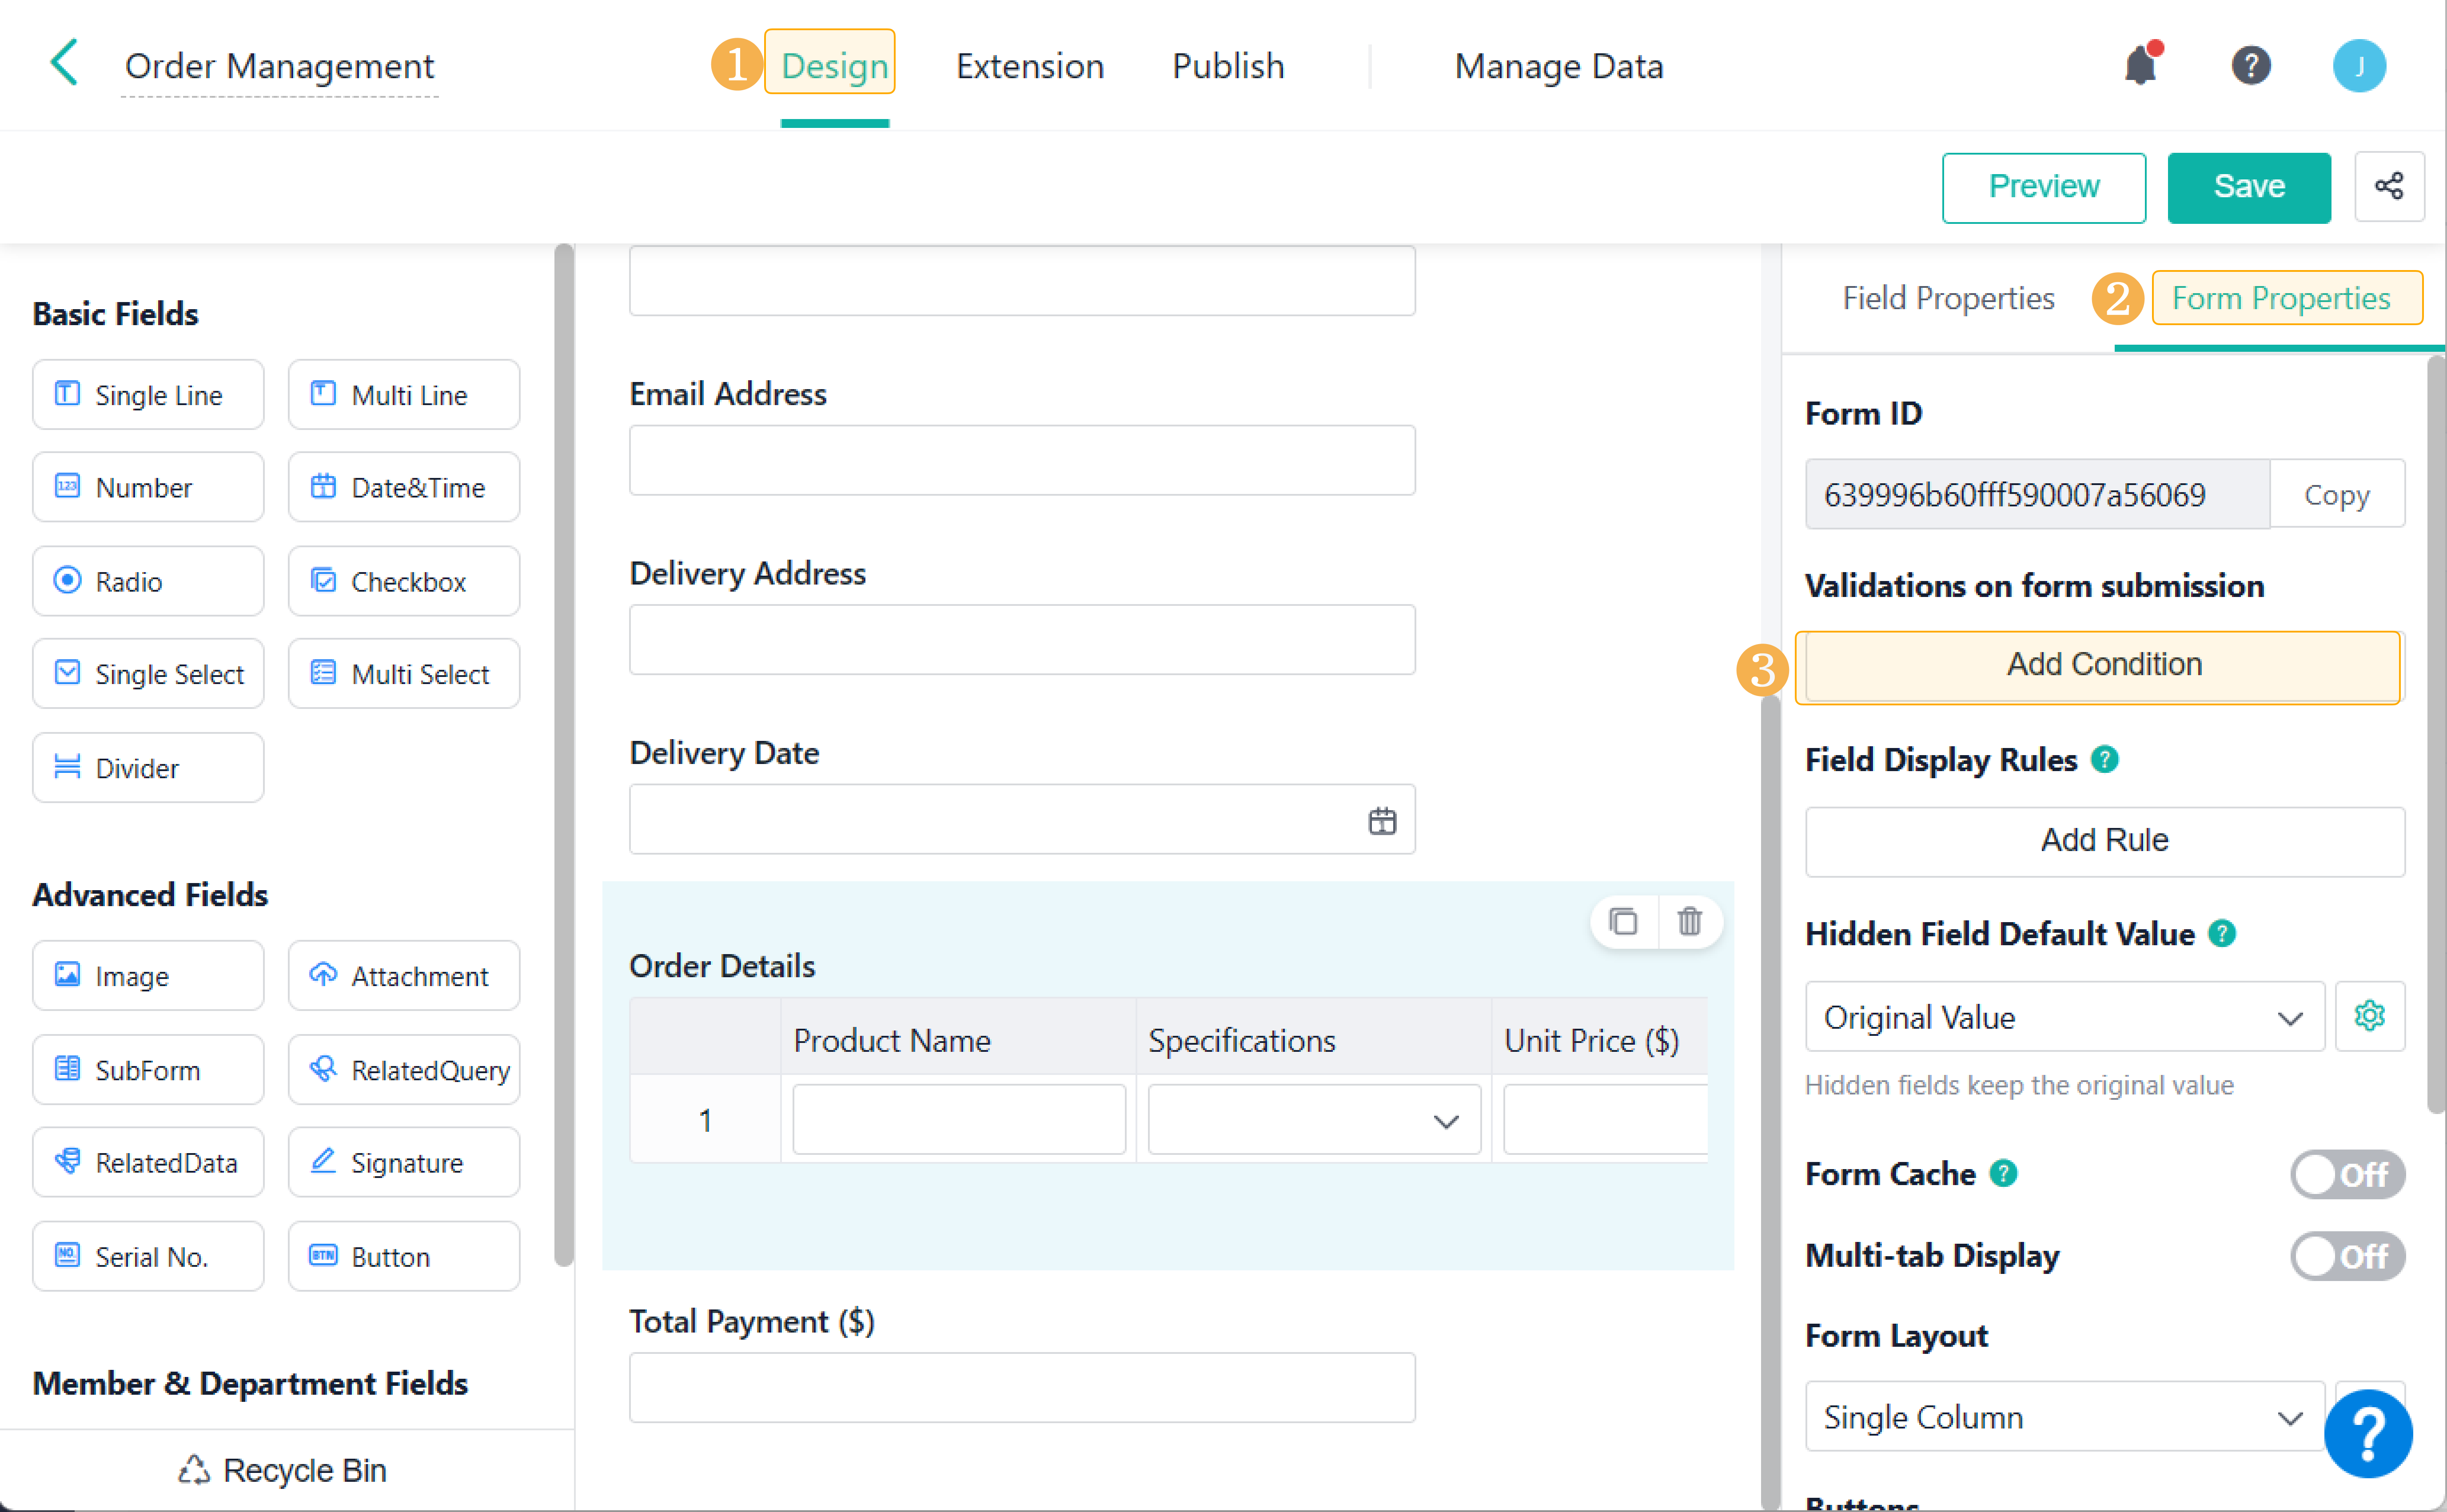2447x1512 pixels.
Task: Expand the Original Value dropdown
Action: click(x=2064, y=1017)
